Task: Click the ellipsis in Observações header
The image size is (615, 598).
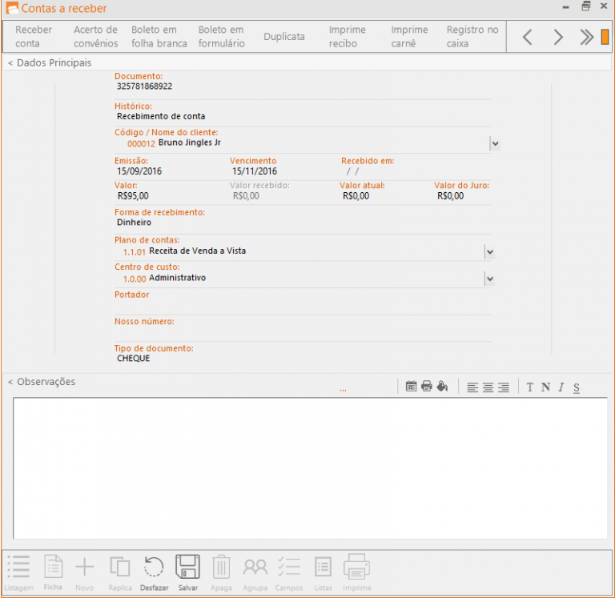Action: point(343,390)
